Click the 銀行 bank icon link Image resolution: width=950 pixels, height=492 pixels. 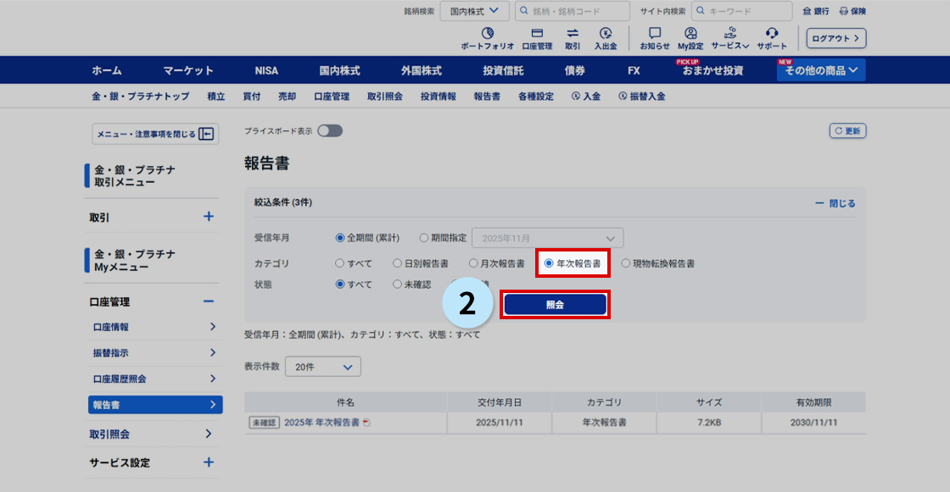tap(816, 11)
